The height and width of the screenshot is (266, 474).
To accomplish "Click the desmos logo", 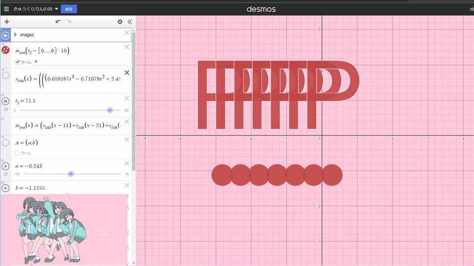I will point(261,9).
